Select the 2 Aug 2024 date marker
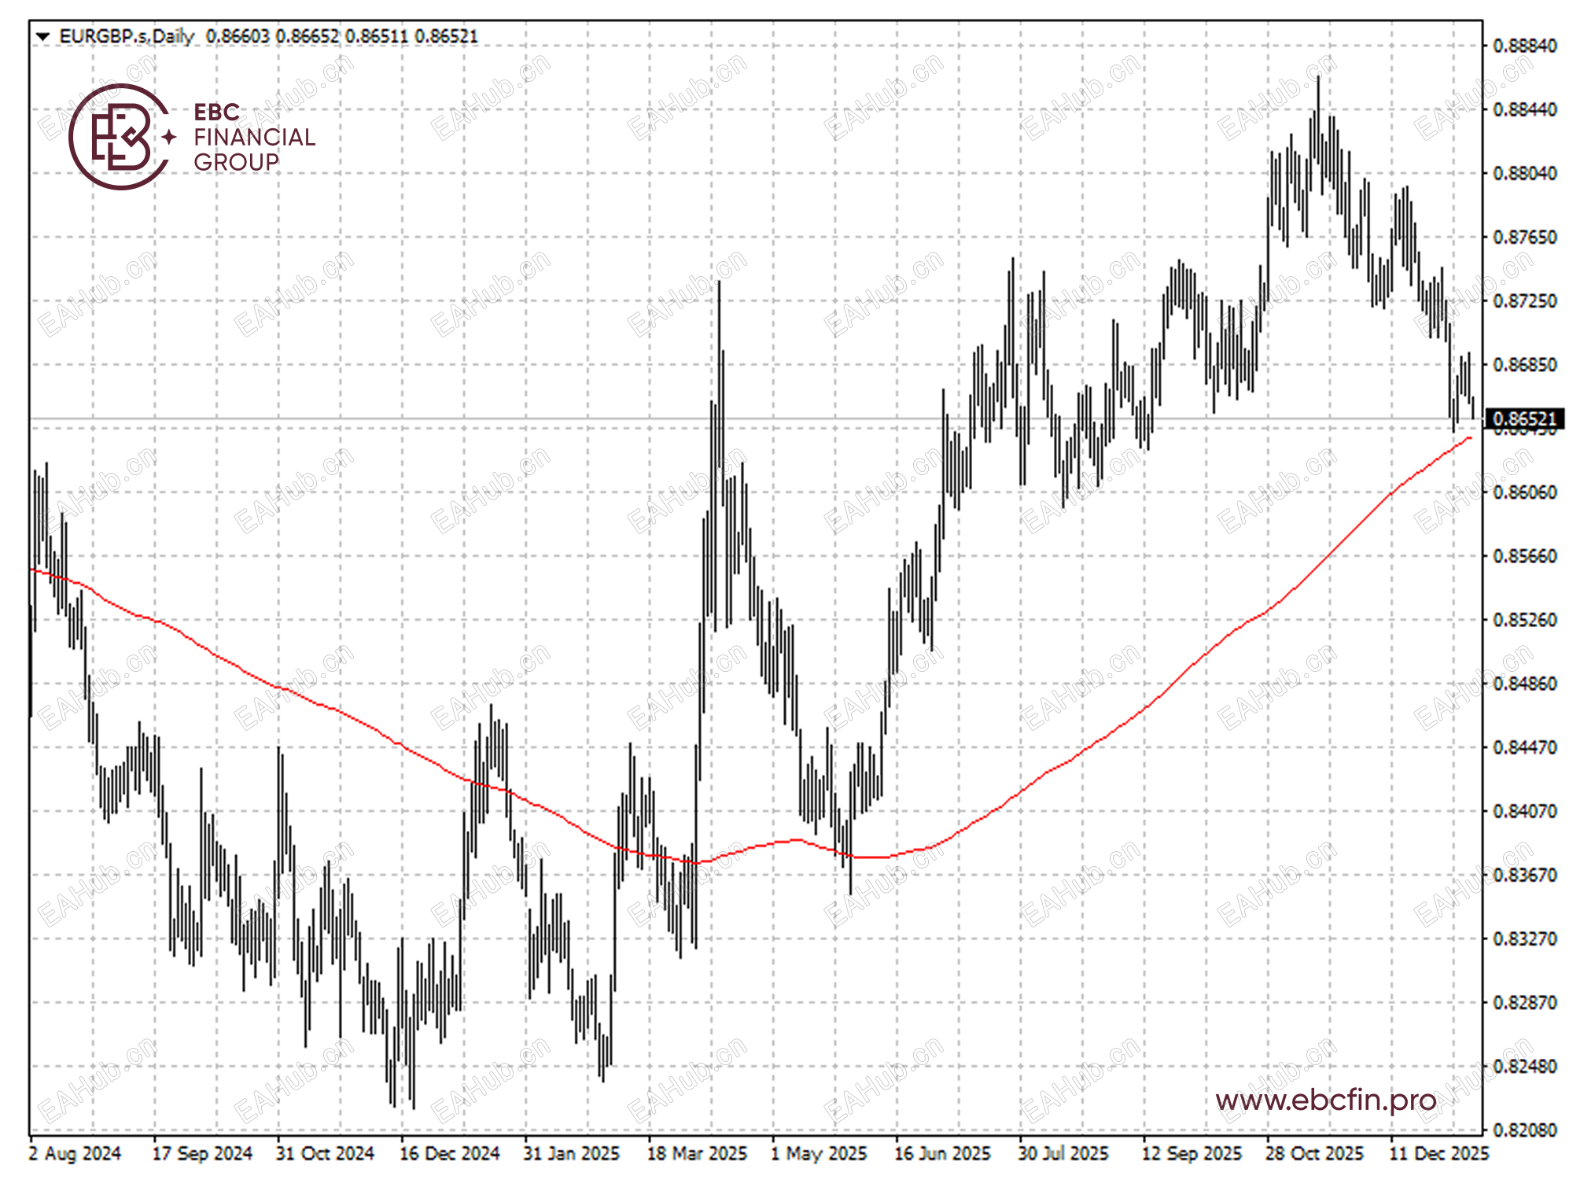1595x1191 pixels. pos(75,1154)
